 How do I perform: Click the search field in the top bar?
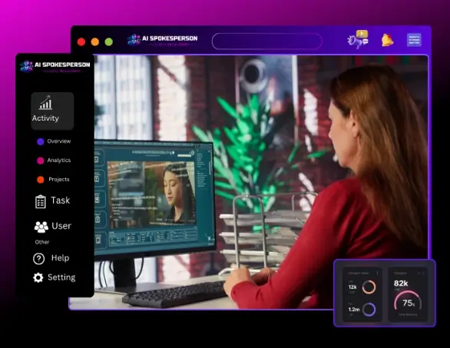click(x=267, y=41)
